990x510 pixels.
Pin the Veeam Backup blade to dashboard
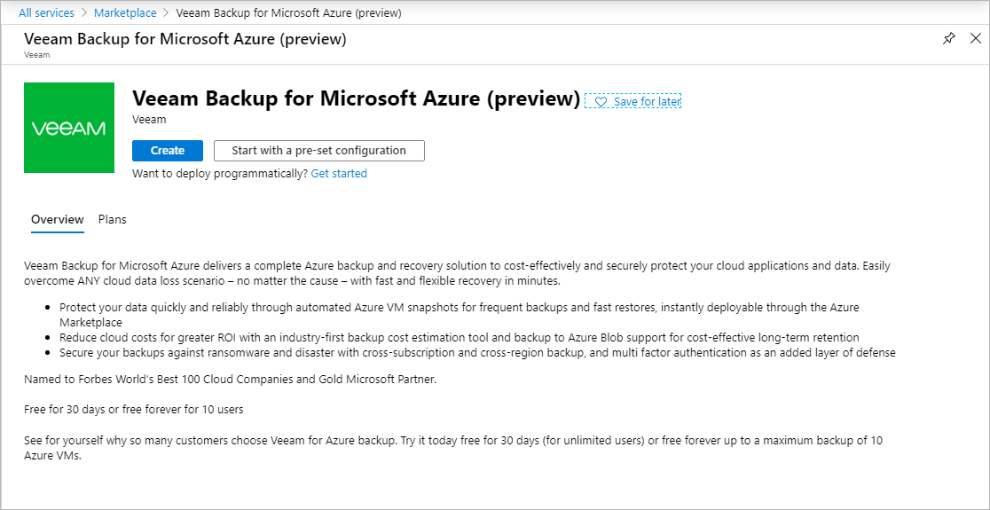coord(948,39)
